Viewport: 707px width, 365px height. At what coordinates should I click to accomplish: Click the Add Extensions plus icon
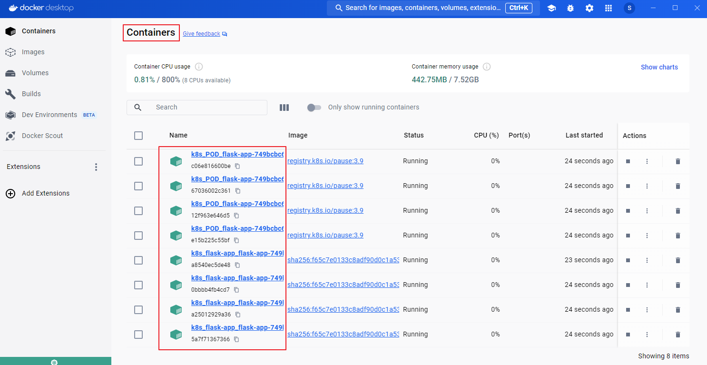tap(10, 193)
